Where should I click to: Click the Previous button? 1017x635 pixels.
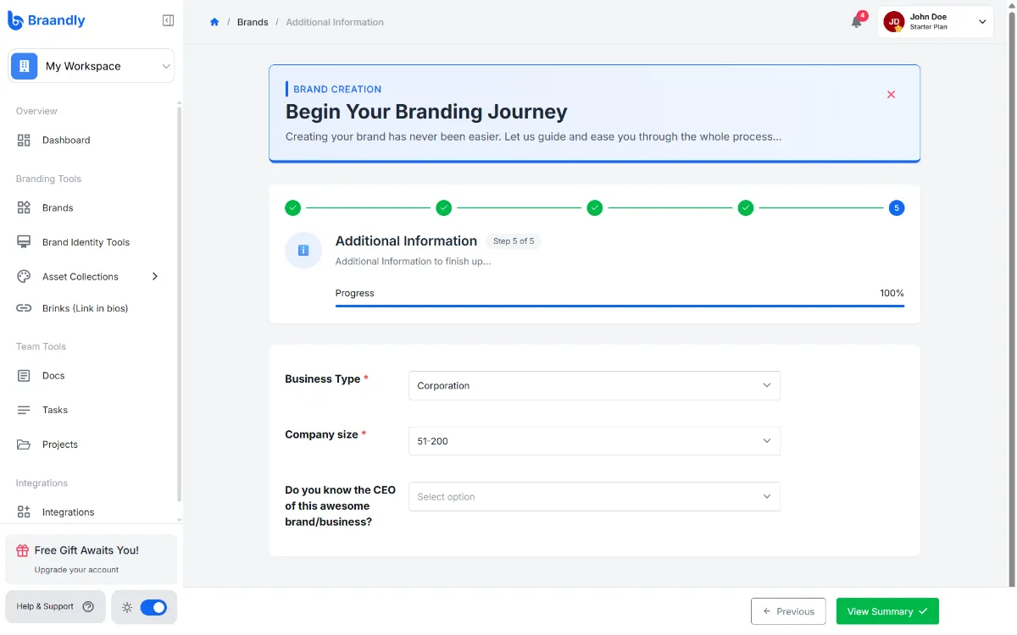[x=788, y=611]
